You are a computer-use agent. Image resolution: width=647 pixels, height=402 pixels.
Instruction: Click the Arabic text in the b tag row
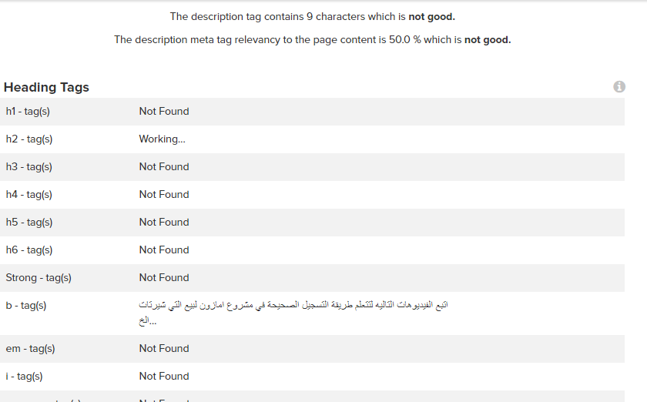[x=293, y=306]
